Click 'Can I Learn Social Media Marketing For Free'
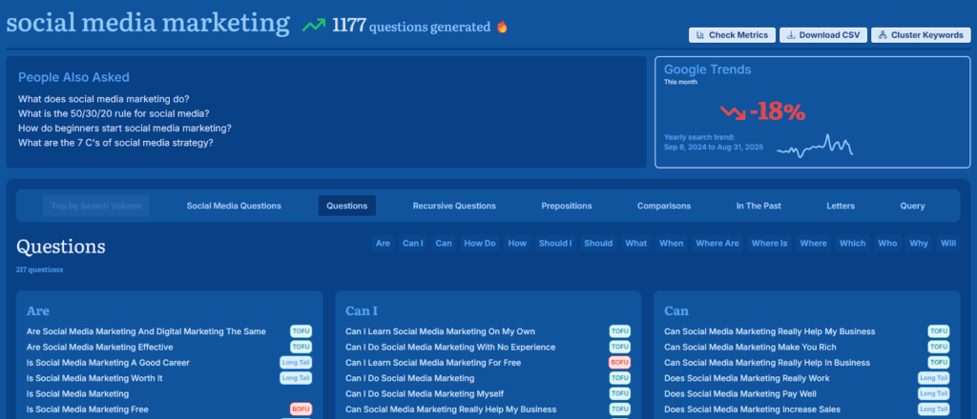The height and width of the screenshot is (419, 977). (x=433, y=363)
